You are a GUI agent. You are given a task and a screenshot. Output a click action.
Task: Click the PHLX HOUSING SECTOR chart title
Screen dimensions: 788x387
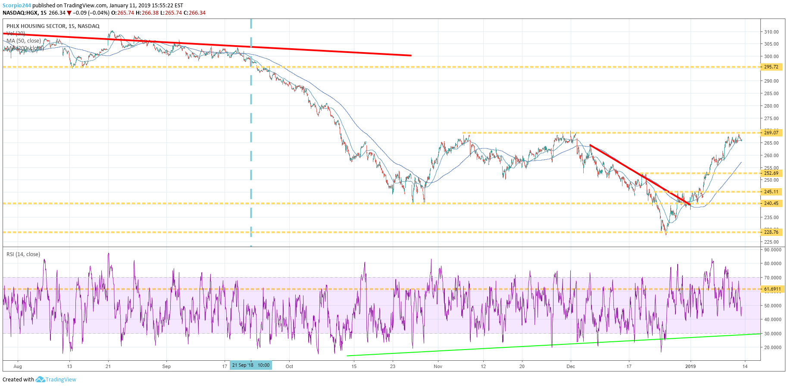[x=53, y=26]
